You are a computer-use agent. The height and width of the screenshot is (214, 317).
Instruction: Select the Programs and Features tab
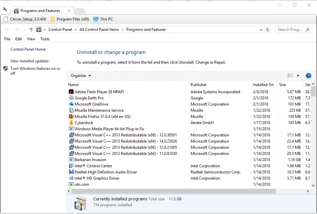42,11
